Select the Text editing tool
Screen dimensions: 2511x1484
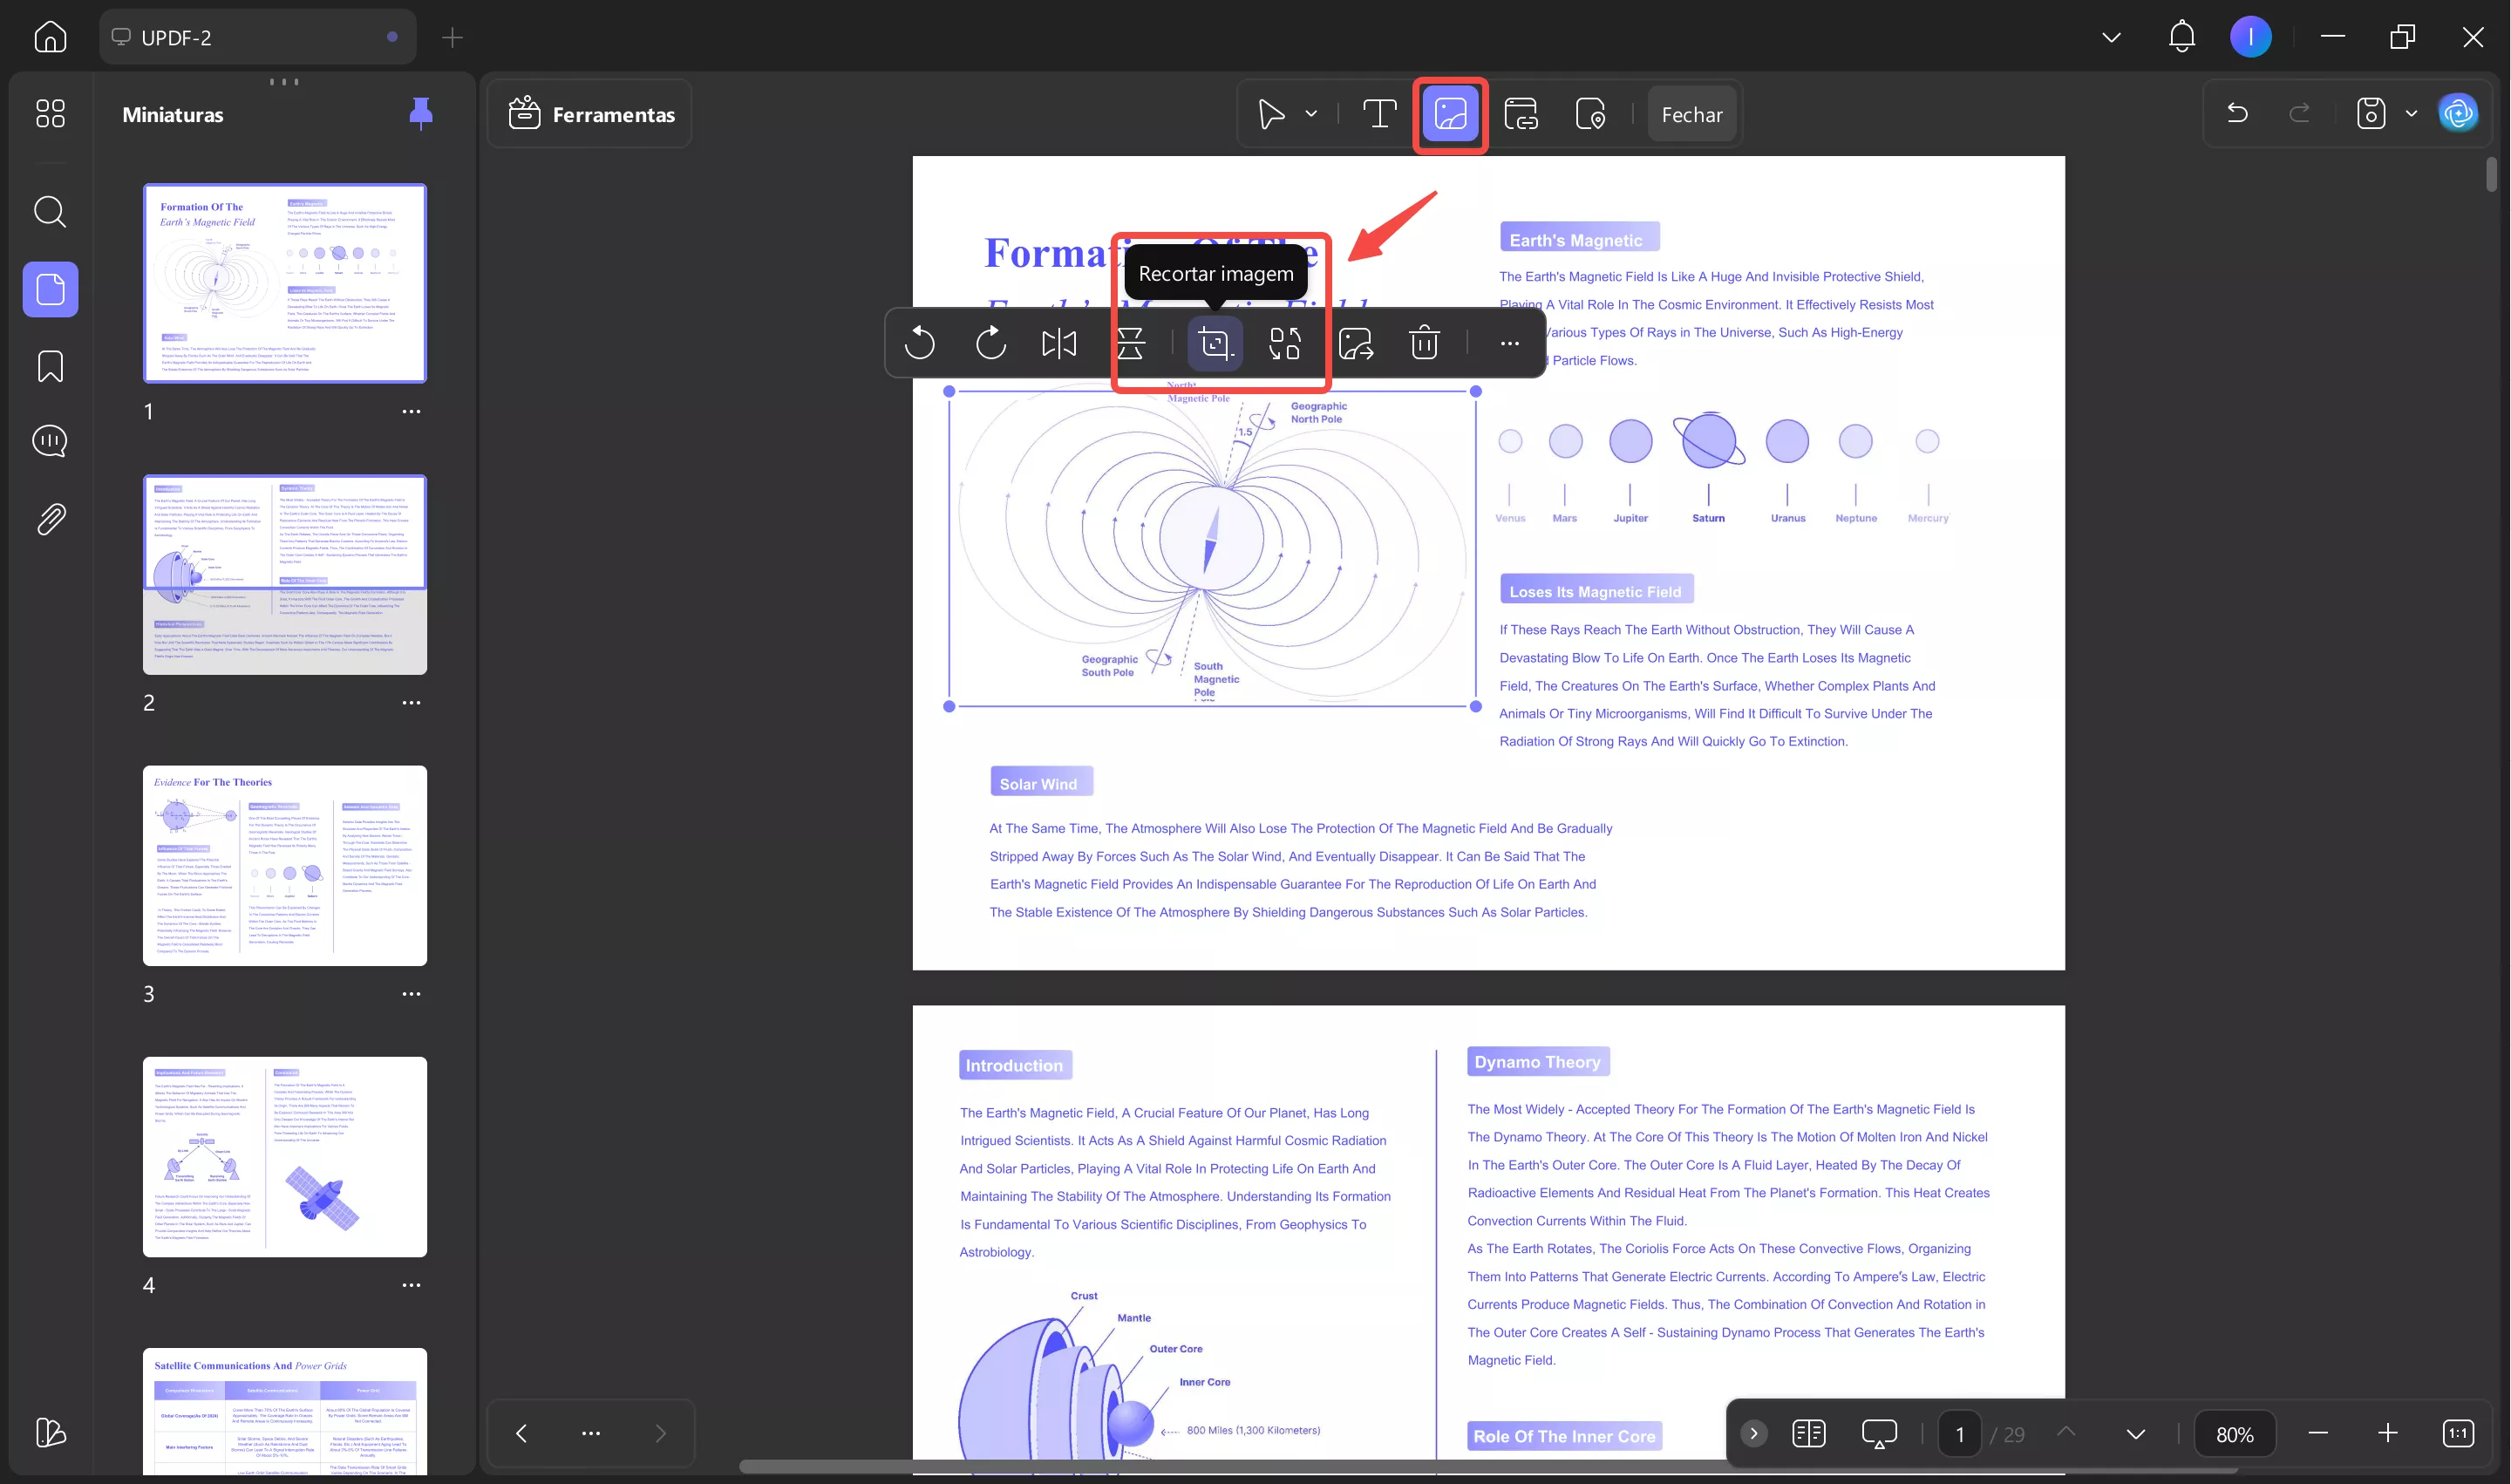click(x=1379, y=114)
